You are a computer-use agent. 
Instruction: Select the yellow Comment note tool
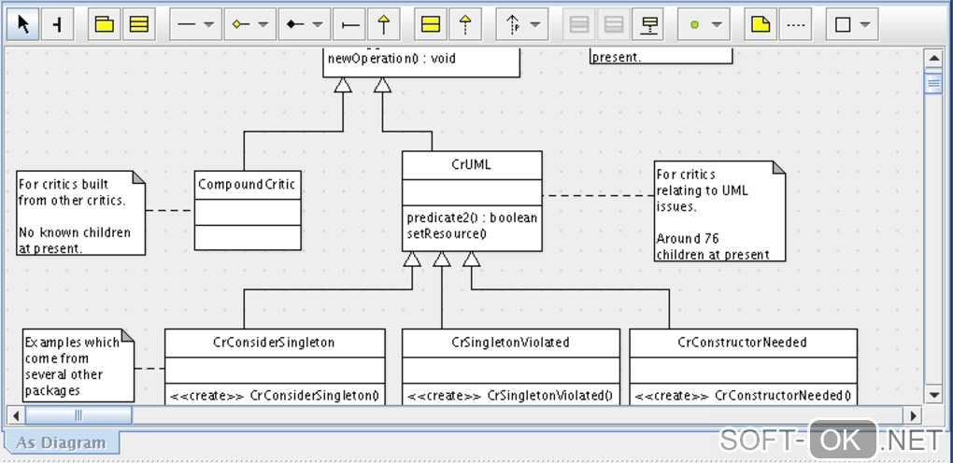[761, 25]
